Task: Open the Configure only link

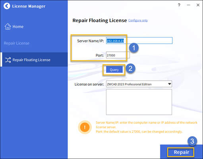Action: 138,20
